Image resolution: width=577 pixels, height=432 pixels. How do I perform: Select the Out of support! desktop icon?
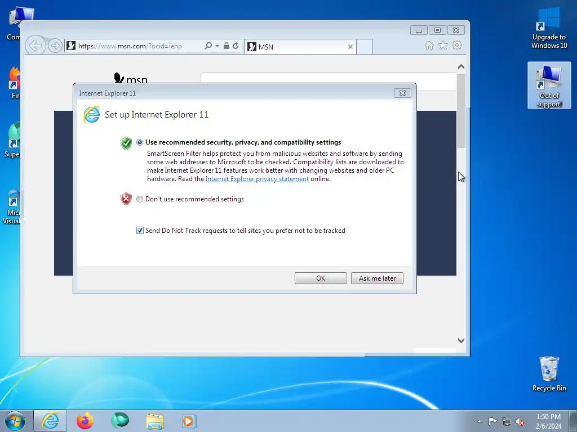tap(549, 85)
